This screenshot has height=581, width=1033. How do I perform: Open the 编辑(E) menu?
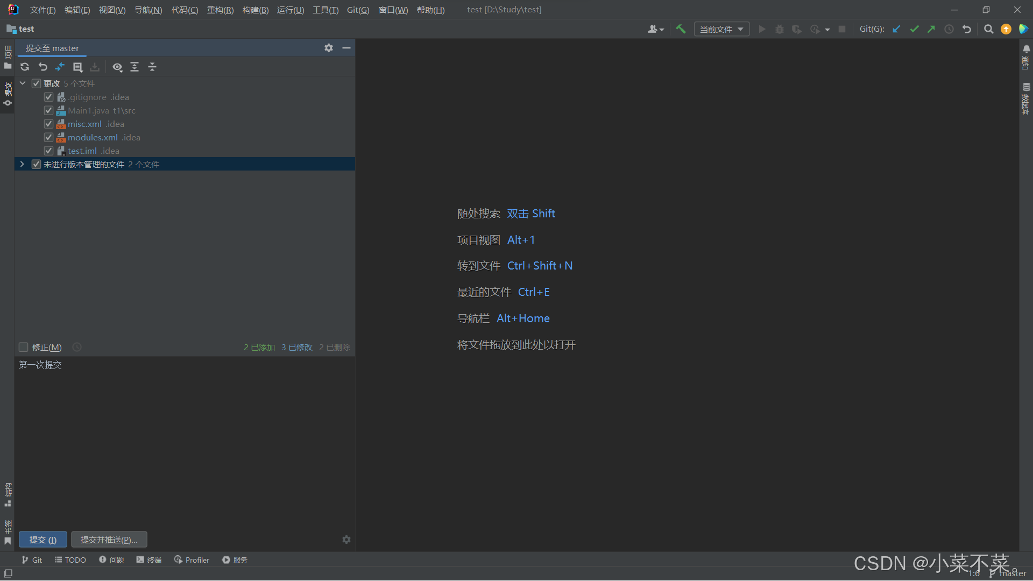pos(77,10)
